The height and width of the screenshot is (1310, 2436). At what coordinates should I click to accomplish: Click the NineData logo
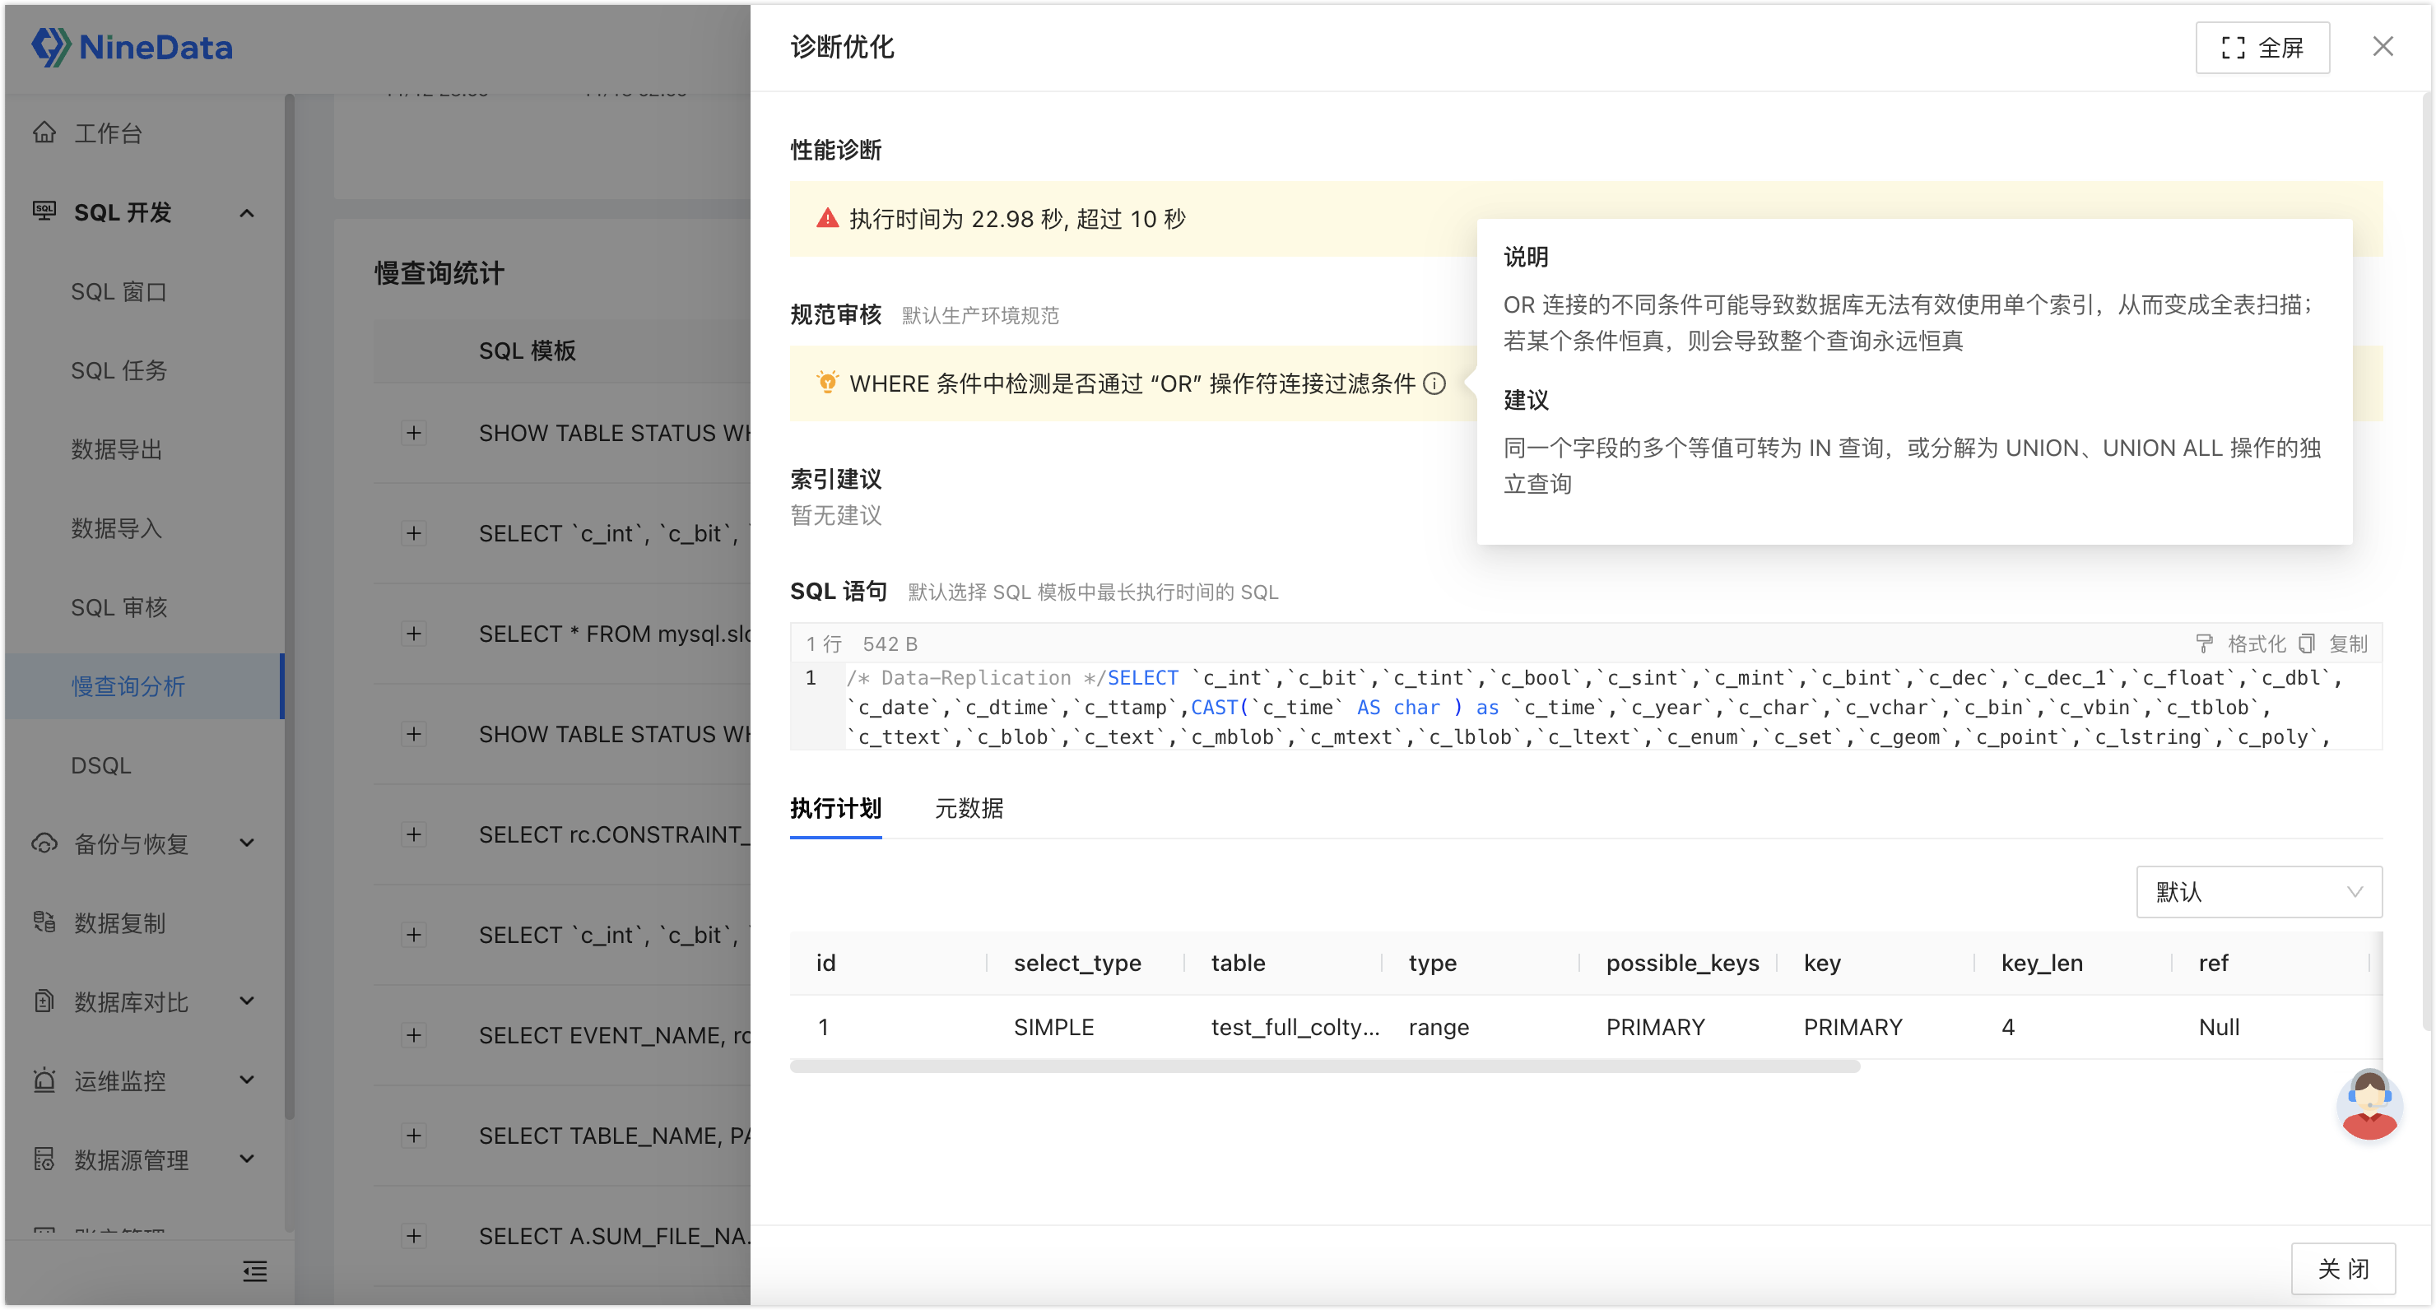132,46
